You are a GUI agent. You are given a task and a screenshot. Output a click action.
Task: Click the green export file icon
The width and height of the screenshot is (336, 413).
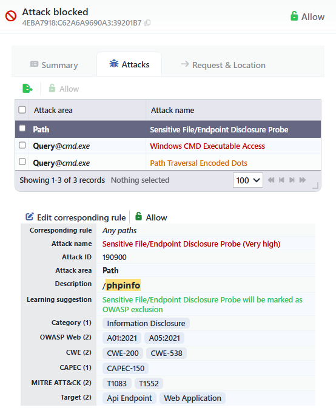27,89
